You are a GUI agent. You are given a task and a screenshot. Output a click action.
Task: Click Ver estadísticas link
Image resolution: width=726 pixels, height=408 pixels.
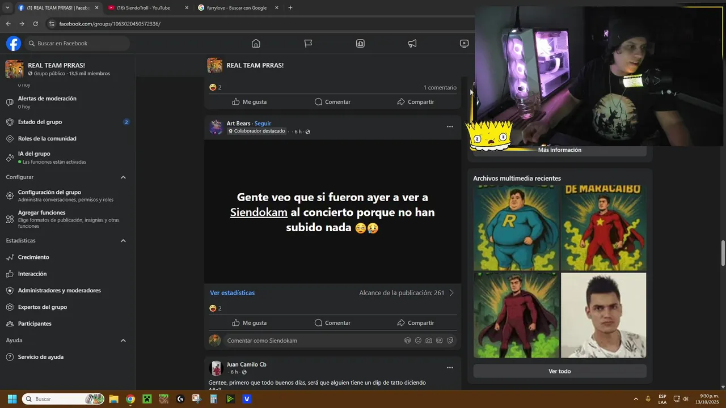pos(233,293)
